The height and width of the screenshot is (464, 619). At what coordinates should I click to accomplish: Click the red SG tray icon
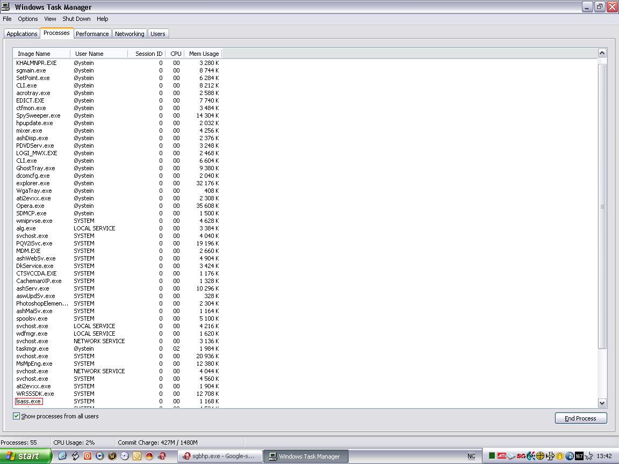point(521,456)
